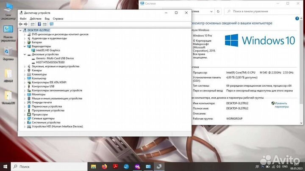The width and height of the screenshot is (305, 171).
Task: Select the Контроллеры USB icon
Action: pyautogui.click(x=29, y=86)
